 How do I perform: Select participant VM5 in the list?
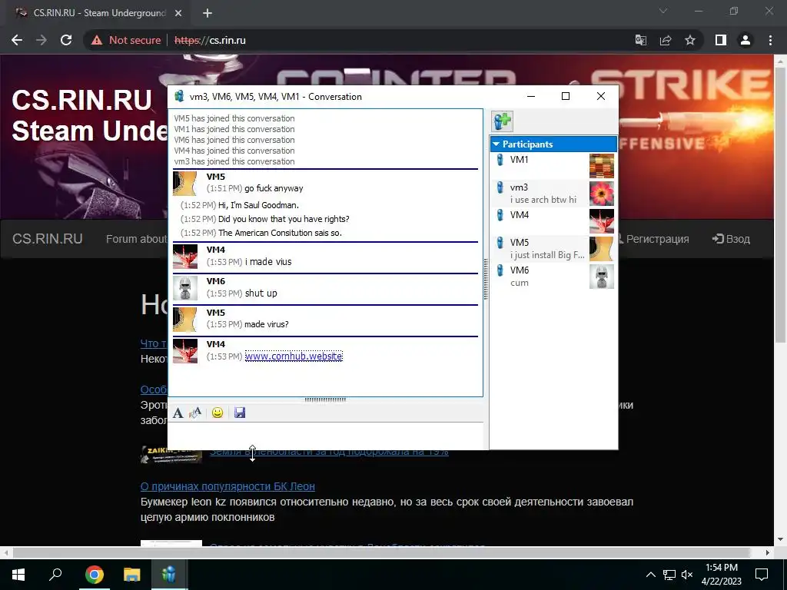[552, 249]
